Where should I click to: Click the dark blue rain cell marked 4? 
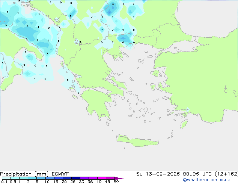[110, 9]
